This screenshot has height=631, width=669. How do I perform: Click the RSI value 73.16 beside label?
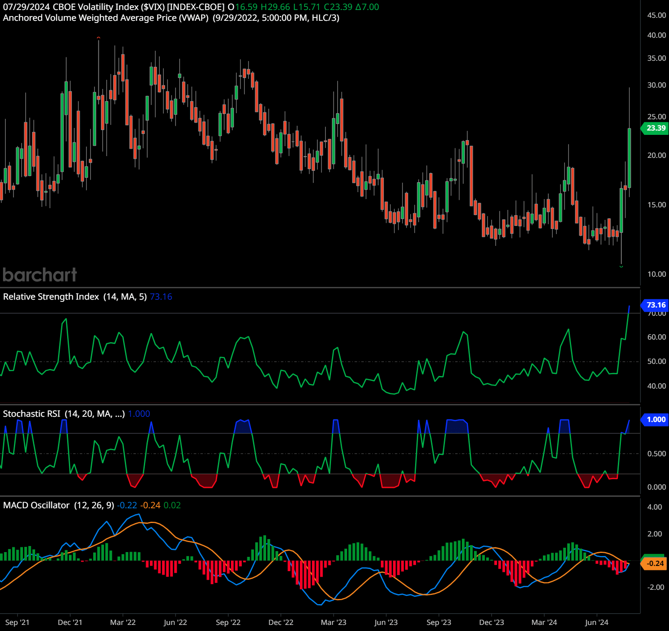[x=161, y=297]
